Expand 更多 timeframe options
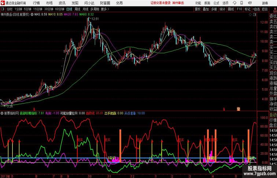277x178 pixels. coord(105,9)
